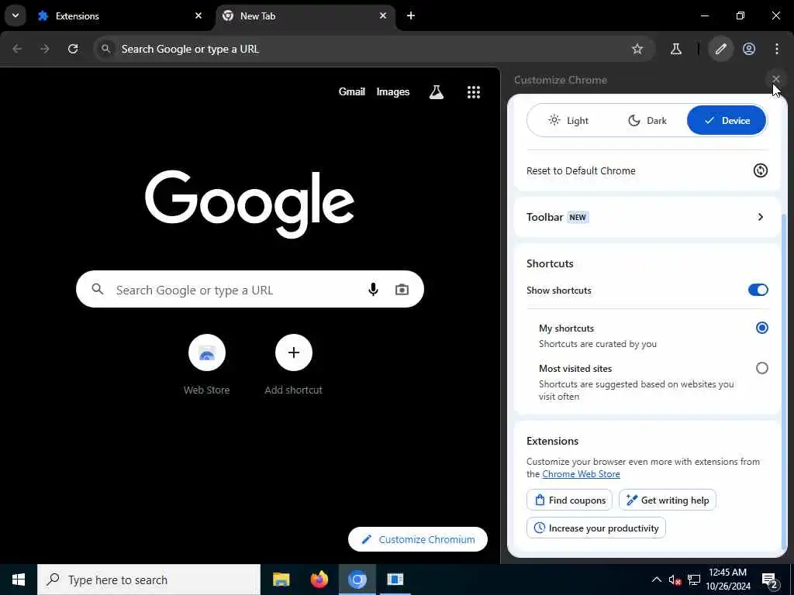Go forward with the forward arrow
The image size is (794, 595).
click(45, 49)
